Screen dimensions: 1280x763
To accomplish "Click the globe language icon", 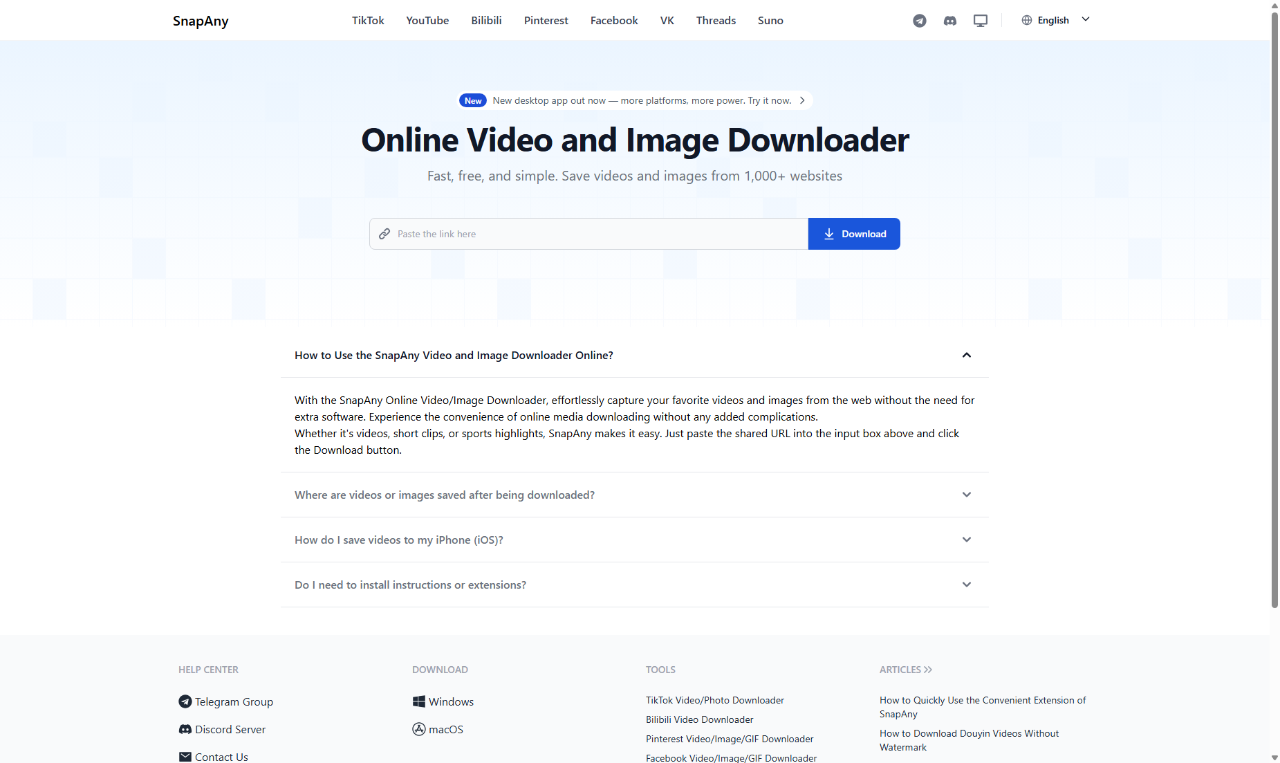I will click(1026, 20).
